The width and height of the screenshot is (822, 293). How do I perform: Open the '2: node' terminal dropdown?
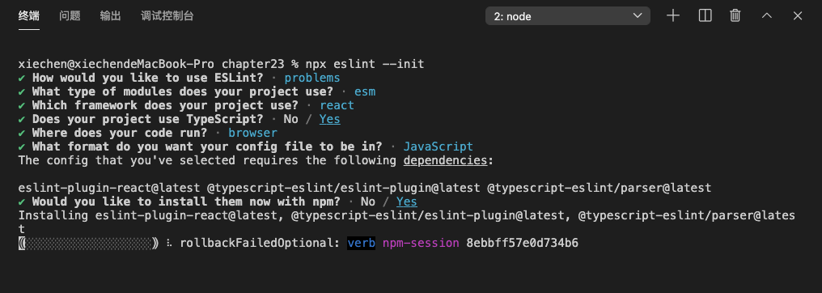pyautogui.click(x=568, y=15)
